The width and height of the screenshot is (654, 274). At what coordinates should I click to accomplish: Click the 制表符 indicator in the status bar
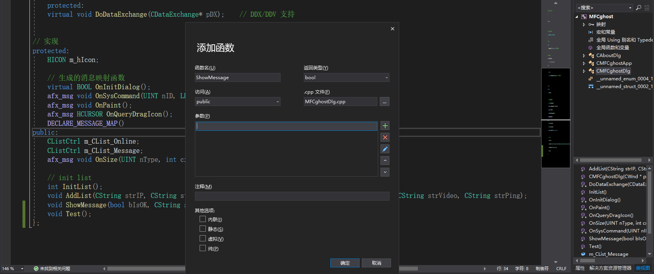click(x=542, y=269)
